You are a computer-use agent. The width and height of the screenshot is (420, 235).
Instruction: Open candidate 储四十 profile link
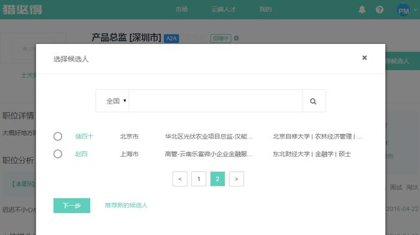pyautogui.click(x=84, y=137)
